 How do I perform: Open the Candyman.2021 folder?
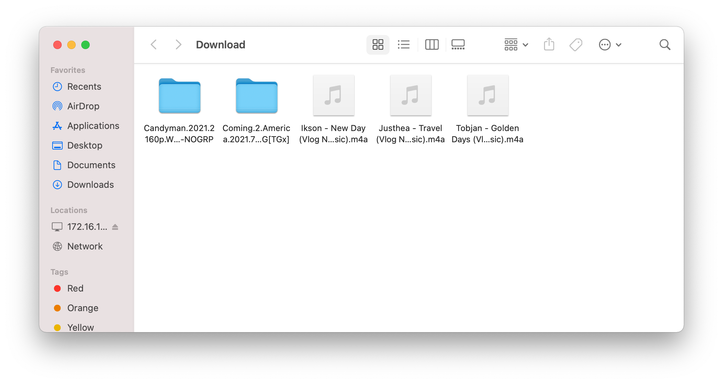pyautogui.click(x=179, y=96)
